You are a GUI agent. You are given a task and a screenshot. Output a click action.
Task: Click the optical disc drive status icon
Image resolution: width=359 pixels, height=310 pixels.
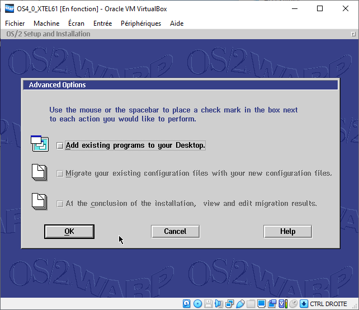coord(197,304)
